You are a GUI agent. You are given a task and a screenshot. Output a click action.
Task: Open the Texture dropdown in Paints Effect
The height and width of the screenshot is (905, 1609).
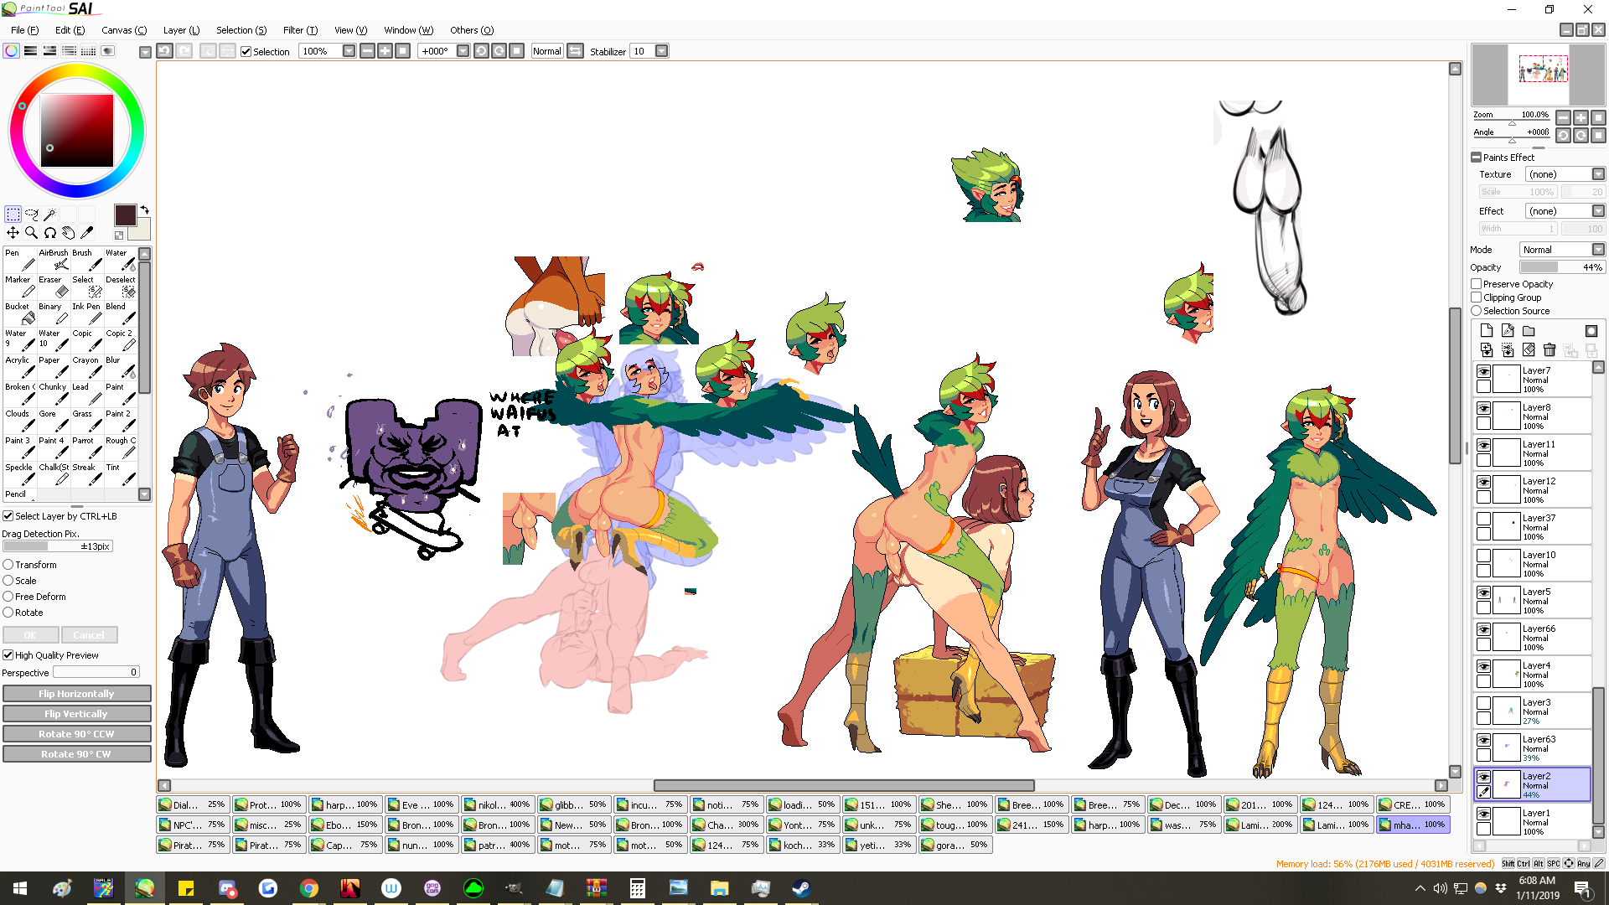[1597, 174]
